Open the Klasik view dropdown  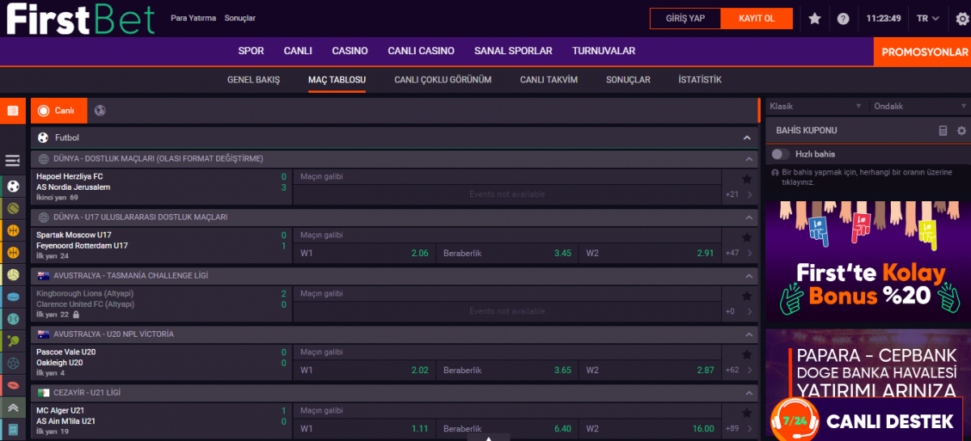[816, 107]
